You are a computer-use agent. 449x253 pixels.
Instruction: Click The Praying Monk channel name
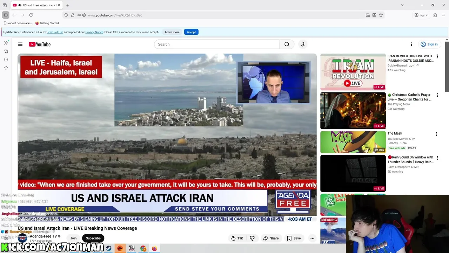click(x=399, y=104)
